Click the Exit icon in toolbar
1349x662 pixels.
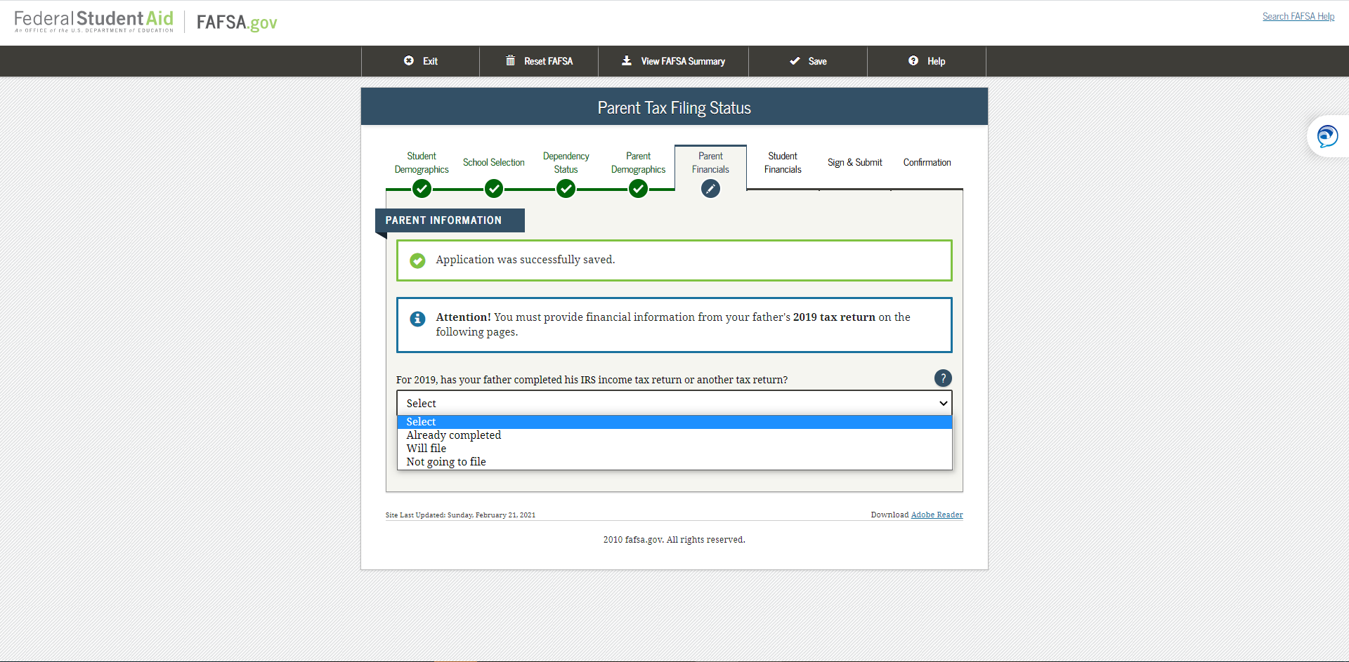click(410, 61)
